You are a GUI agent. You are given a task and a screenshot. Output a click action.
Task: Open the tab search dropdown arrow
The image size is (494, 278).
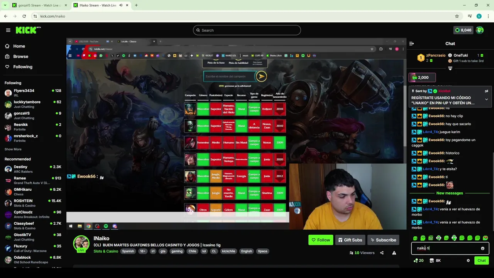[5, 5]
